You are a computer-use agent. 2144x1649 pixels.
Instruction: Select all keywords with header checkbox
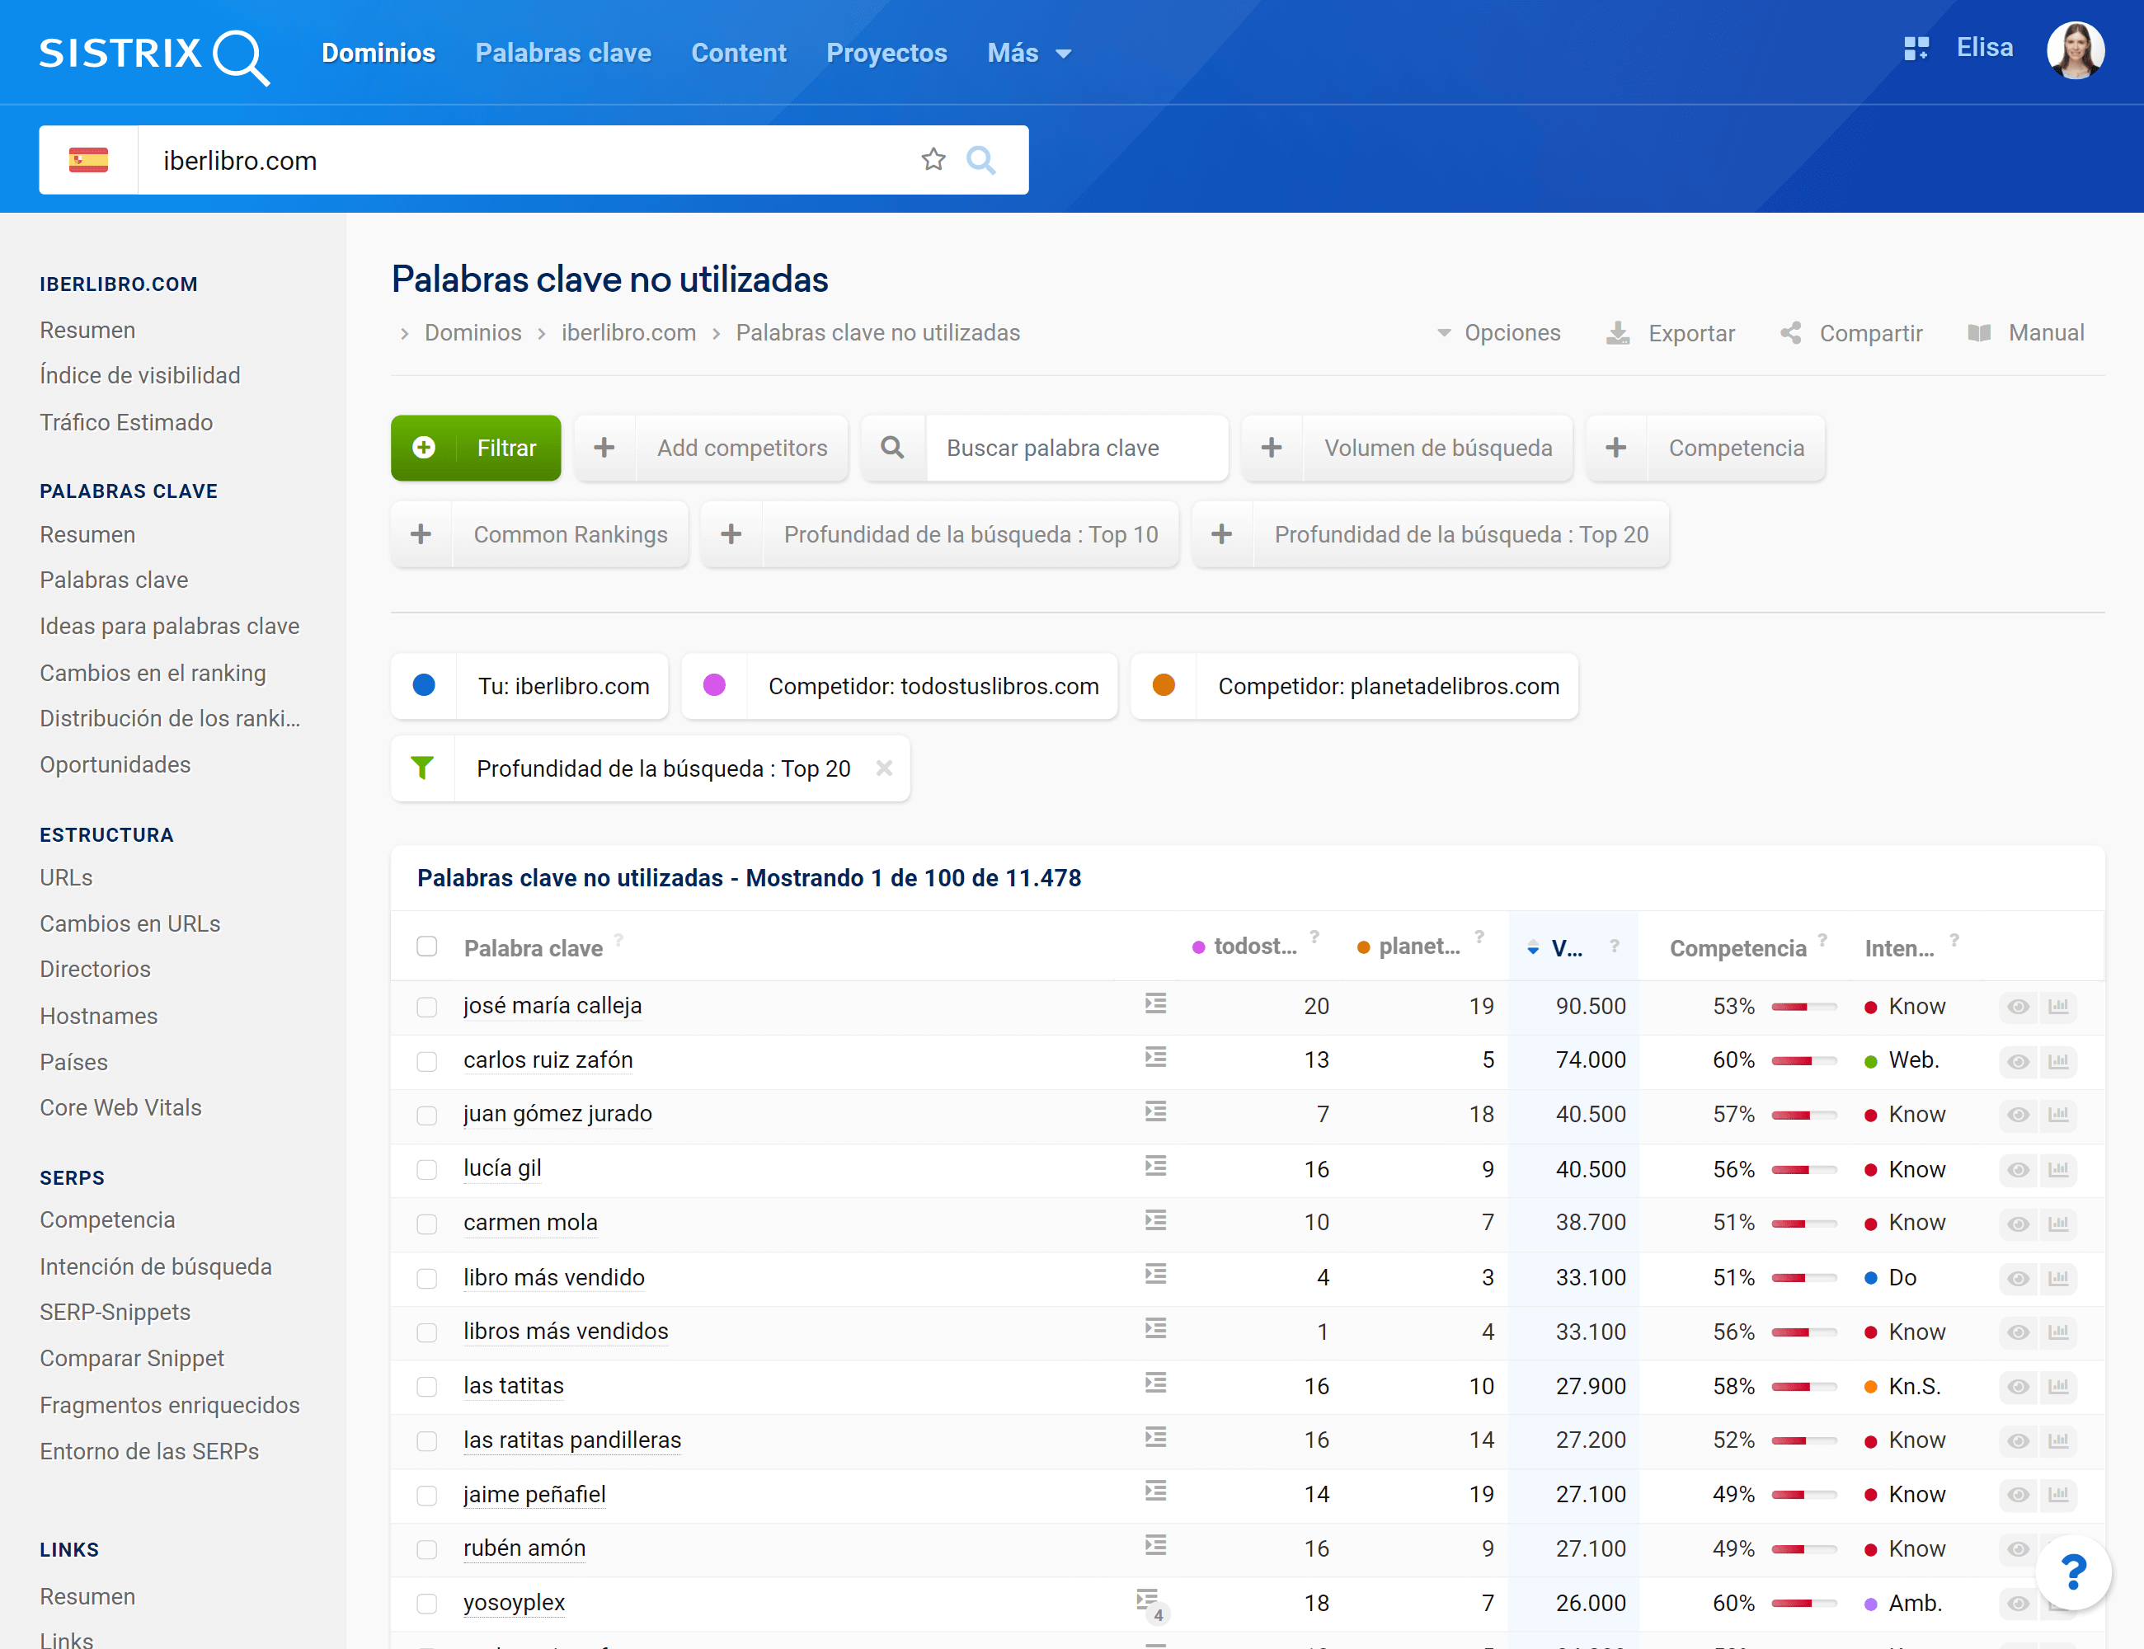tap(427, 947)
